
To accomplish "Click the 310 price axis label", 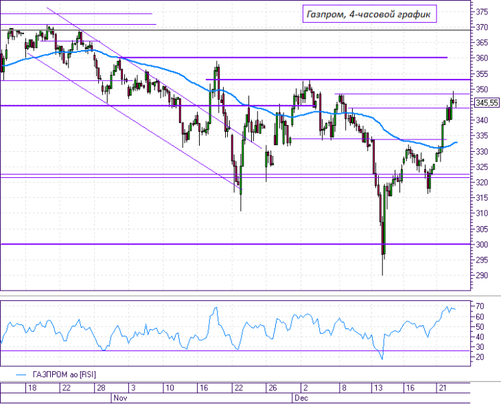I will pos(482,213).
